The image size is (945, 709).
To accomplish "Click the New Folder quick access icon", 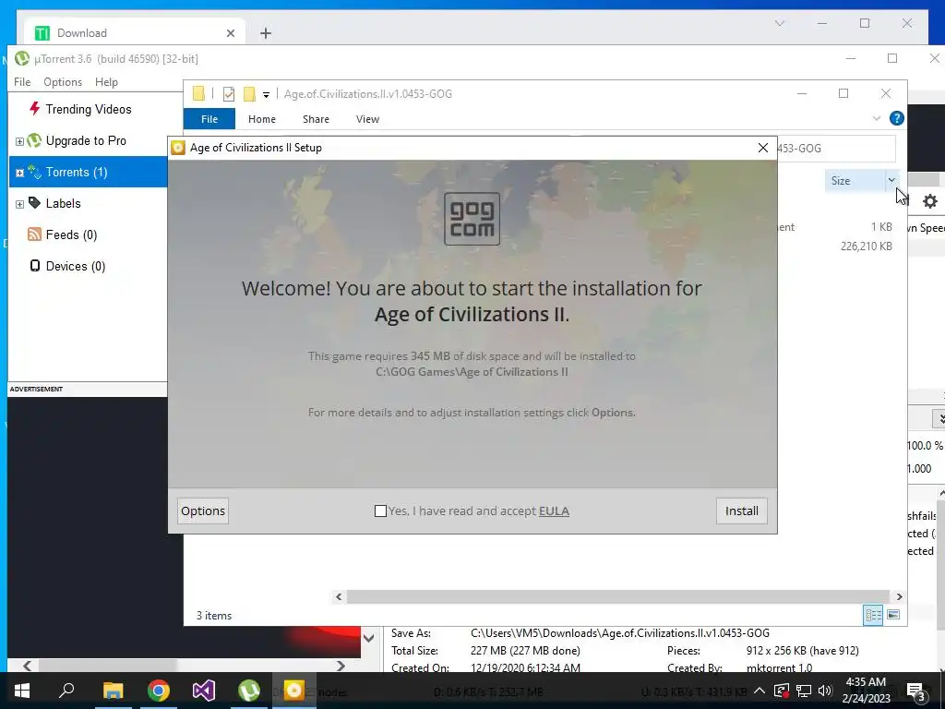I will click(249, 94).
